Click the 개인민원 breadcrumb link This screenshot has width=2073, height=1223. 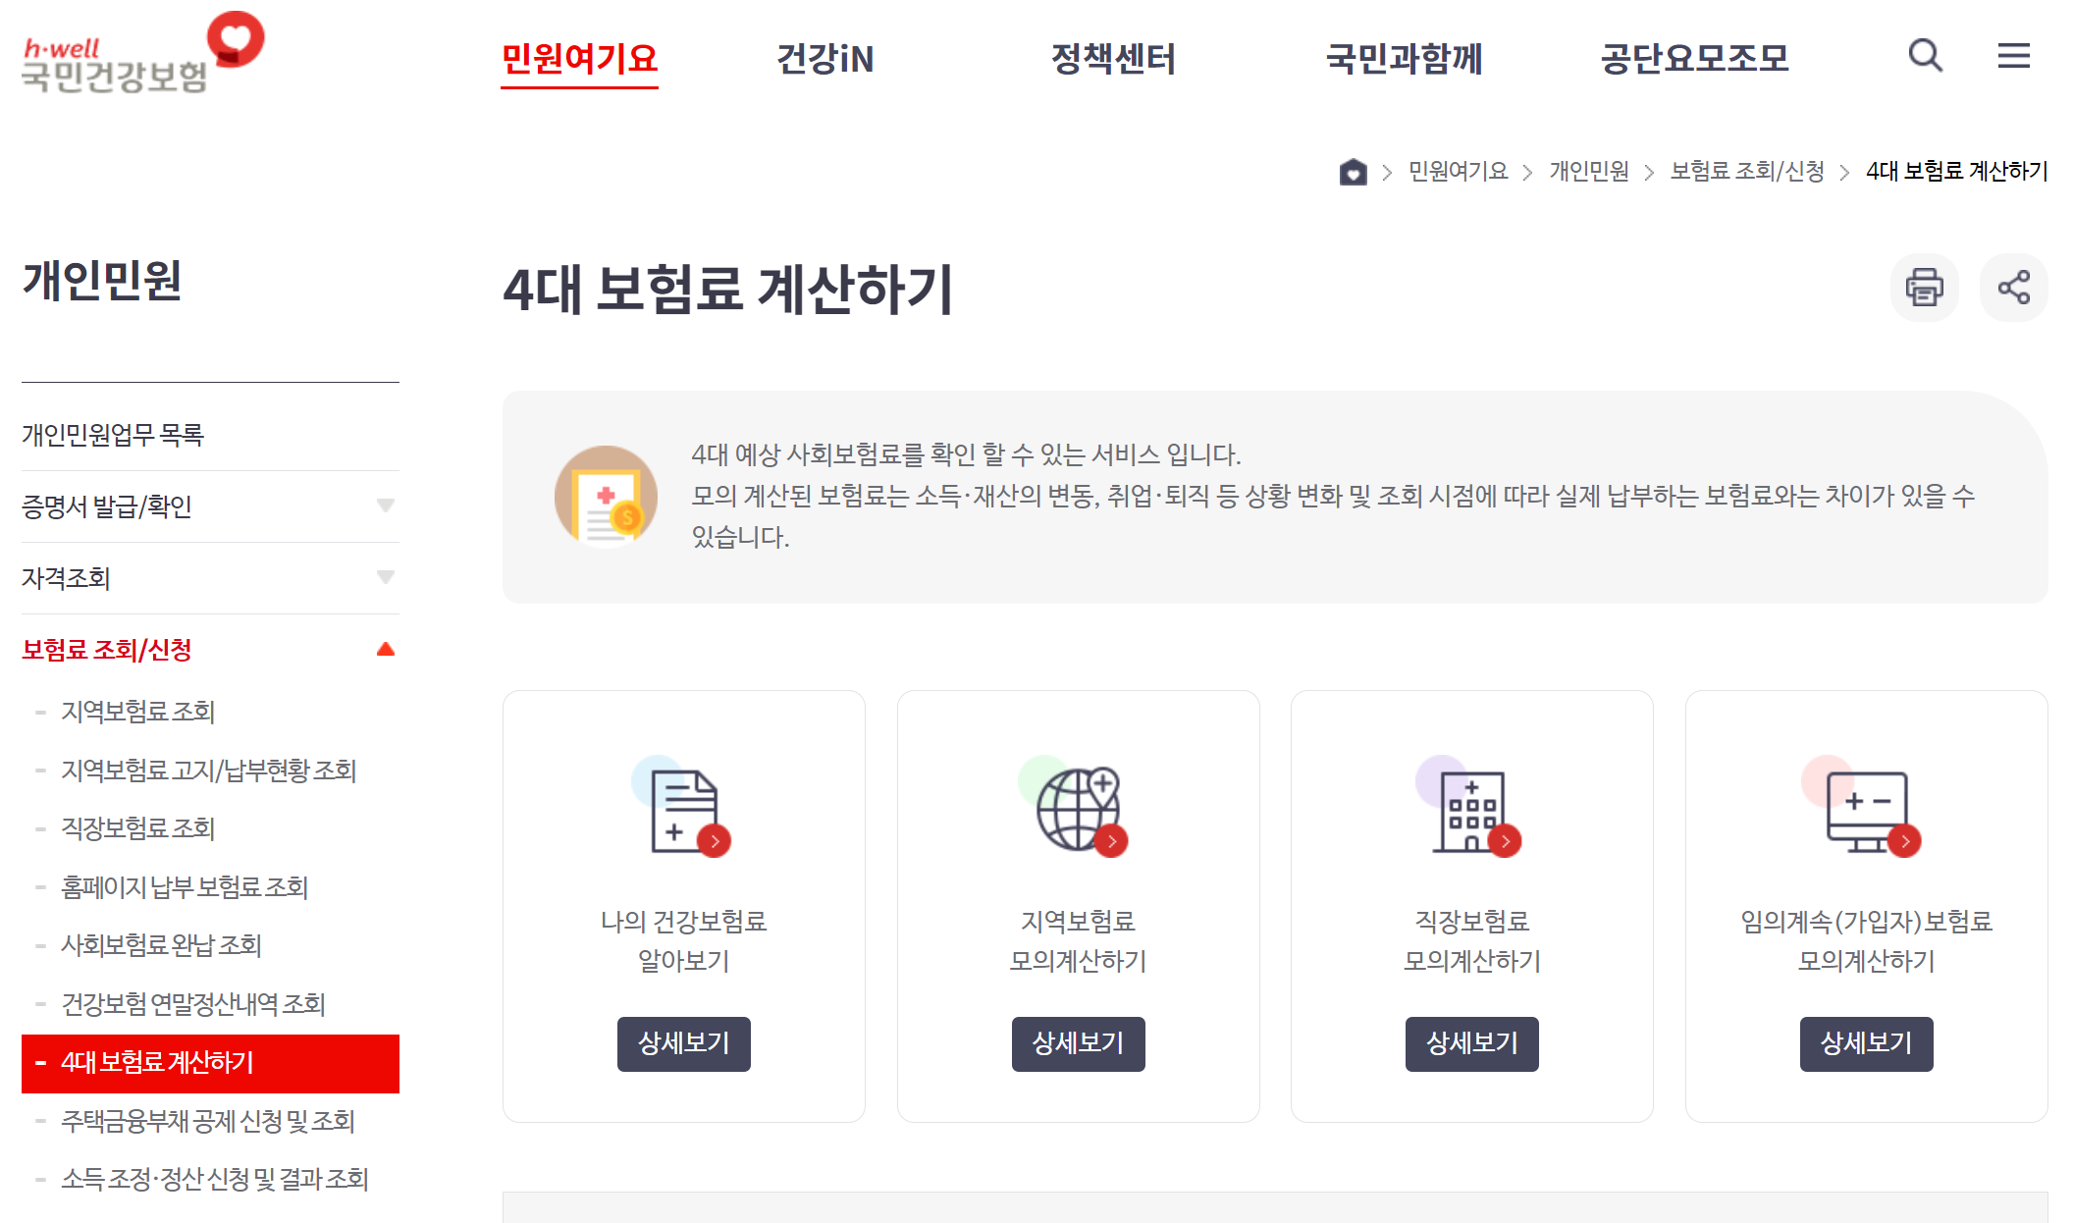pyautogui.click(x=1588, y=172)
